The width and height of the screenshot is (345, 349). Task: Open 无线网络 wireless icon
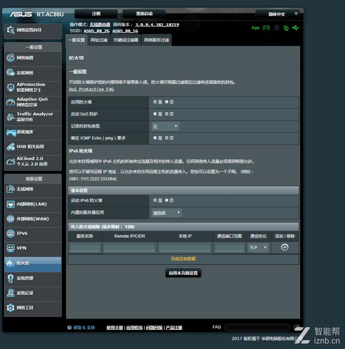10,189
